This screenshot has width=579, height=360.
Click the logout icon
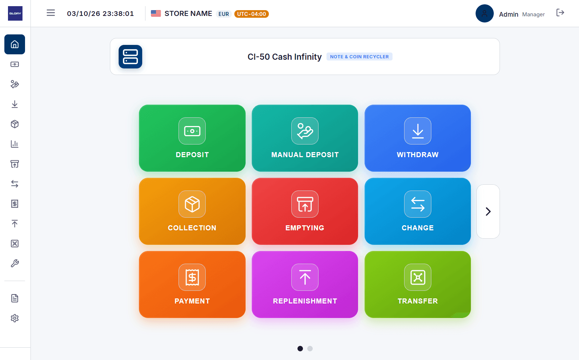click(x=560, y=13)
